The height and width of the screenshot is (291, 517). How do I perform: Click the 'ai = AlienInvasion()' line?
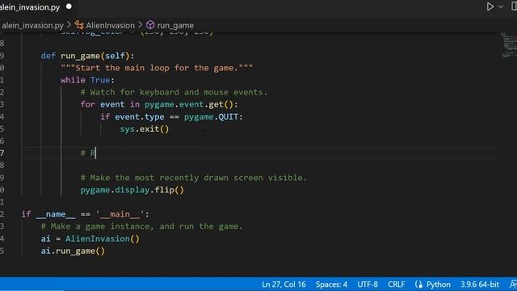point(90,239)
